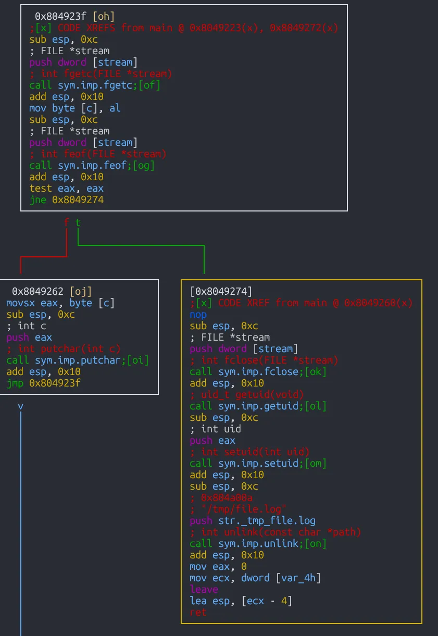Image resolution: width=438 pixels, height=636 pixels.
Task: Click the red 'f' false branch label
Action: pyautogui.click(x=66, y=223)
